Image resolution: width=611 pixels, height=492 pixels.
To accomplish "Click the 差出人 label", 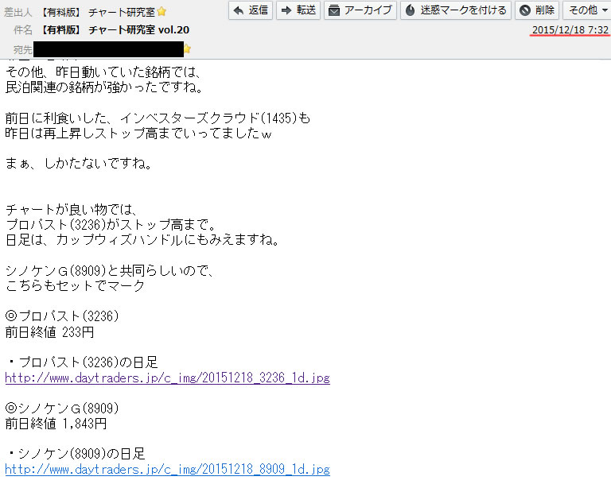I will coord(18,13).
